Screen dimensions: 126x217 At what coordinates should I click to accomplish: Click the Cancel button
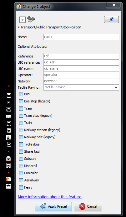88,206
